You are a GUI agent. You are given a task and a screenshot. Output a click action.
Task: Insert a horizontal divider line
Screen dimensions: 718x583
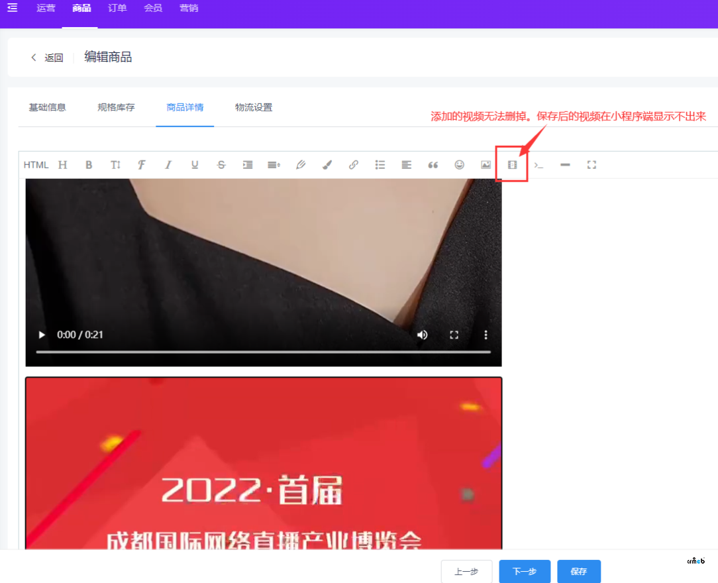click(565, 165)
